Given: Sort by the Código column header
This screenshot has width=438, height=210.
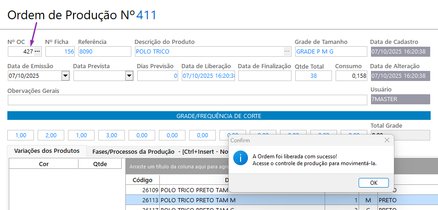Looking at the screenshot, I should (x=142, y=180).
